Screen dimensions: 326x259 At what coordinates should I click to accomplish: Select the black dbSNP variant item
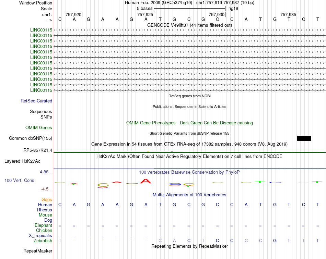304,138
